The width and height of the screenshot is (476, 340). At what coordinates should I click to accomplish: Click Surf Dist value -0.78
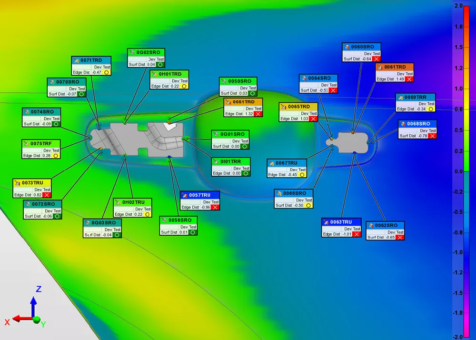423,136
